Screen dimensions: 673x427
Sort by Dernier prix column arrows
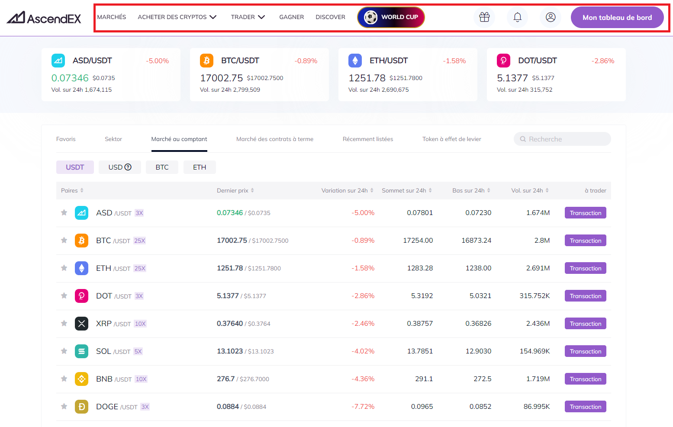pyautogui.click(x=252, y=190)
